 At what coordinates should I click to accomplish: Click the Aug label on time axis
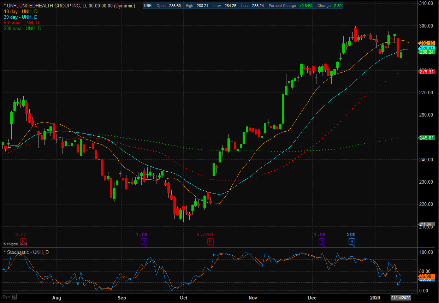[57, 297]
